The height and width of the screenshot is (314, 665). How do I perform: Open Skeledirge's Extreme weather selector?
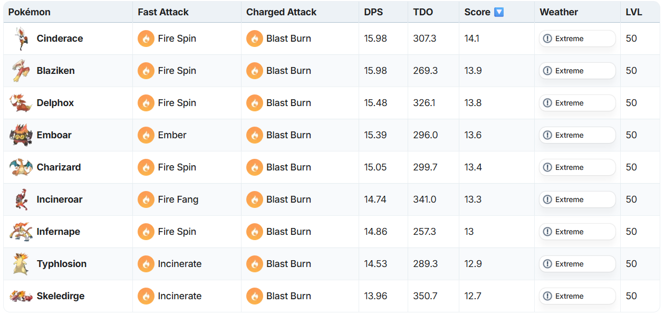click(577, 296)
